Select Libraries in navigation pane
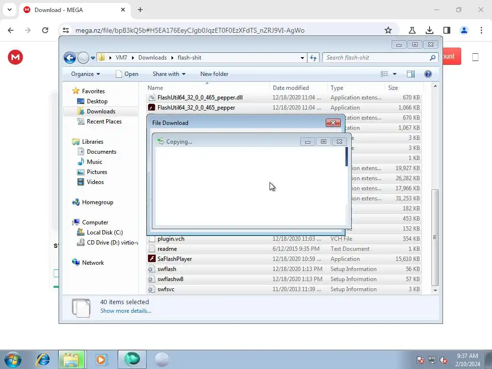492x369 pixels. [93, 142]
